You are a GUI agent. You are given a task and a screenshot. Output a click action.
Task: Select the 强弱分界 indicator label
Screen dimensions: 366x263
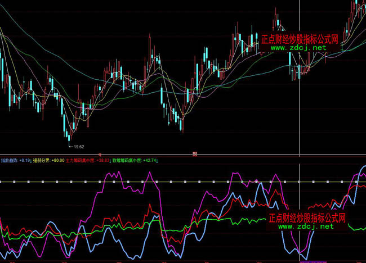click(x=41, y=161)
